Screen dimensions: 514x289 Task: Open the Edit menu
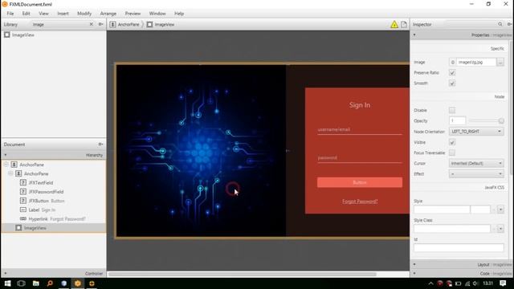[x=26, y=14]
